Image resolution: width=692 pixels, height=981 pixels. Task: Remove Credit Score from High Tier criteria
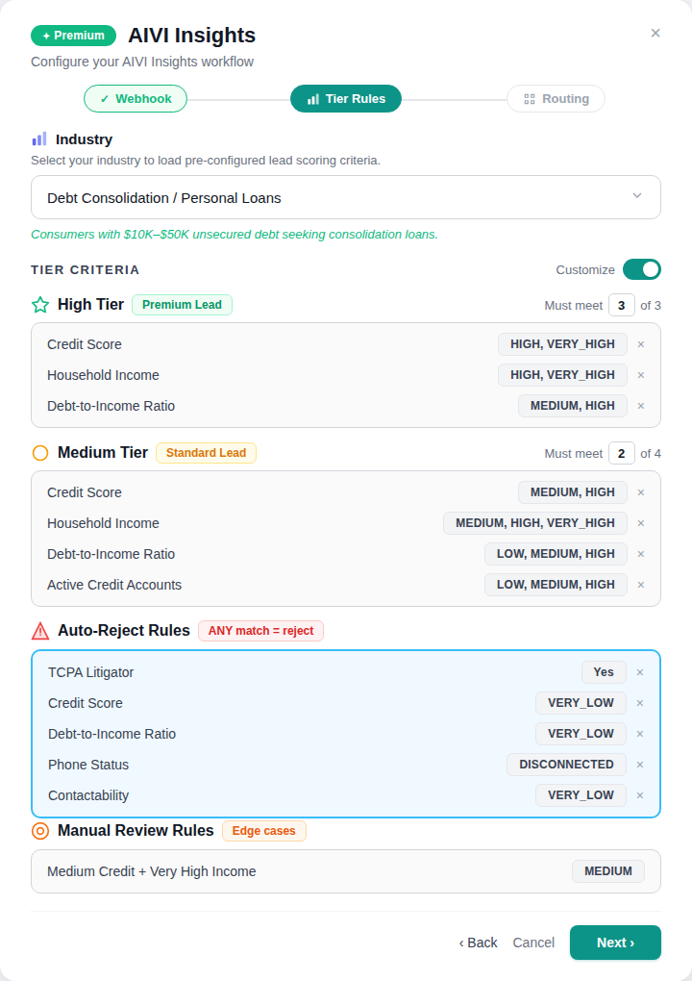[640, 344]
